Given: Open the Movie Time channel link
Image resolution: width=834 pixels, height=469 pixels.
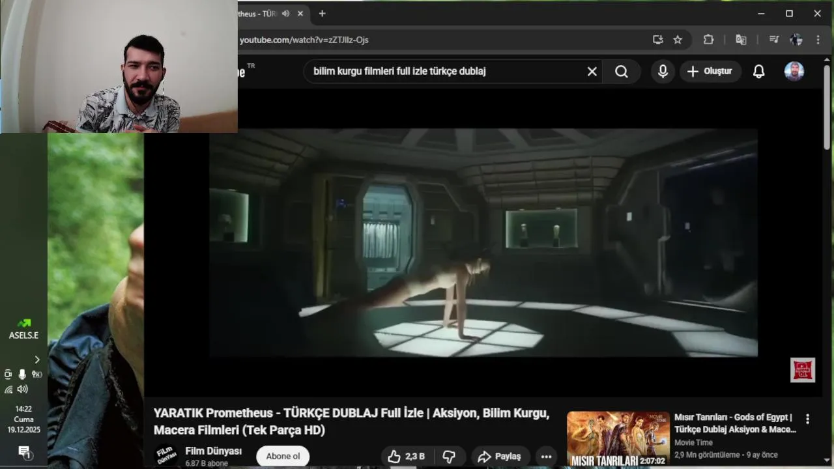Looking at the screenshot, I should 693,442.
